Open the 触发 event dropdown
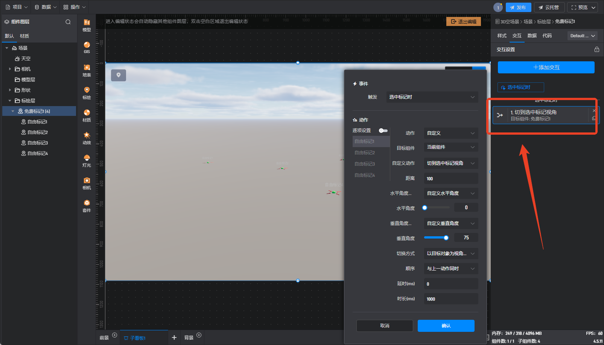This screenshot has width=604, height=345. pyautogui.click(x=432, y=97)
